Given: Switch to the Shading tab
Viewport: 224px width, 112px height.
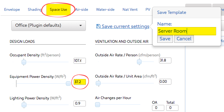Looking at the screenshot, I should click(35, 10).
